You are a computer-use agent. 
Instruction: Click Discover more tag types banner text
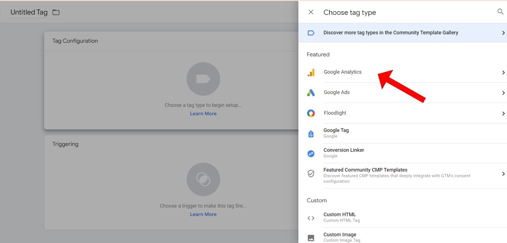pos(391,33)
